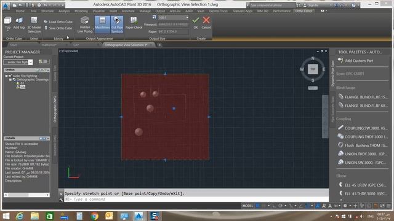Select COUPLING SW 3000 item
Image resolution: width=394 pixels, height=221 pixels.
click(363, 128)
